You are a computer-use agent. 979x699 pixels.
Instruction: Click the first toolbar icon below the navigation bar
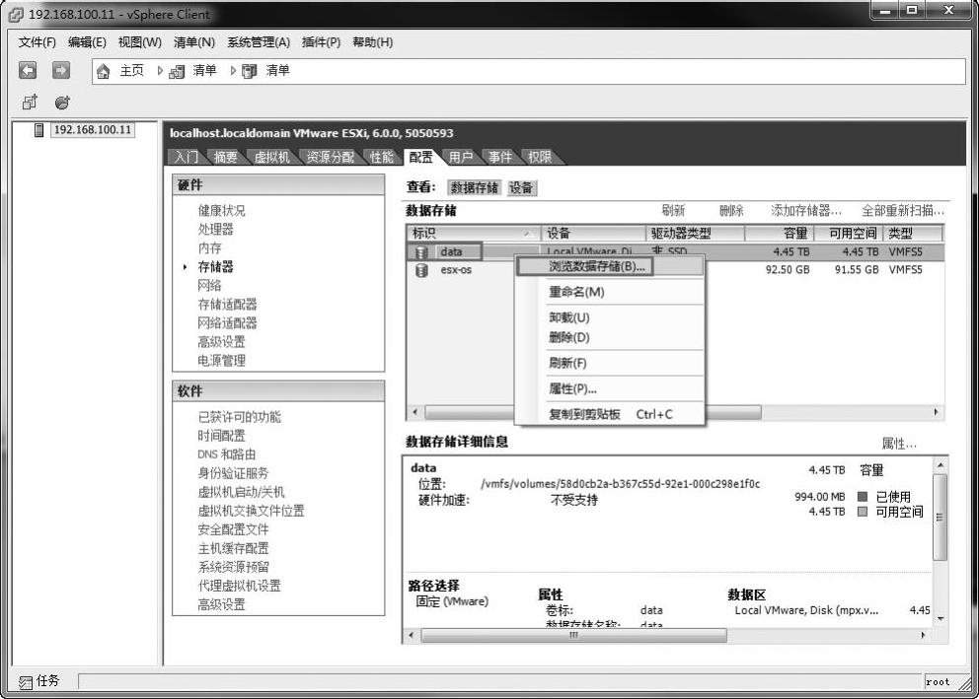click(x=30, y=102)
